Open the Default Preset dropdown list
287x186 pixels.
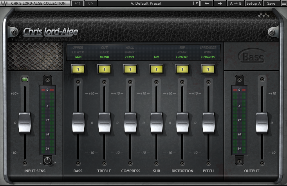tap(196, 3)
